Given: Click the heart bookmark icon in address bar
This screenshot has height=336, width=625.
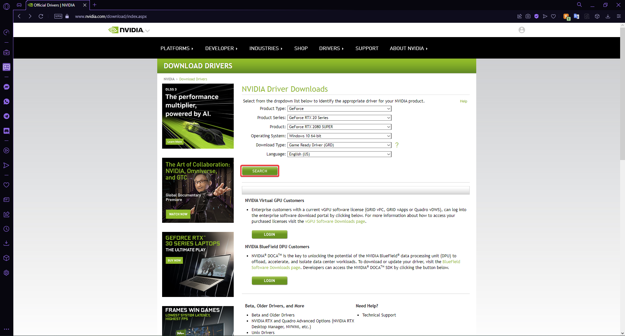Looking at the screenshot, I should pos(553,16).
